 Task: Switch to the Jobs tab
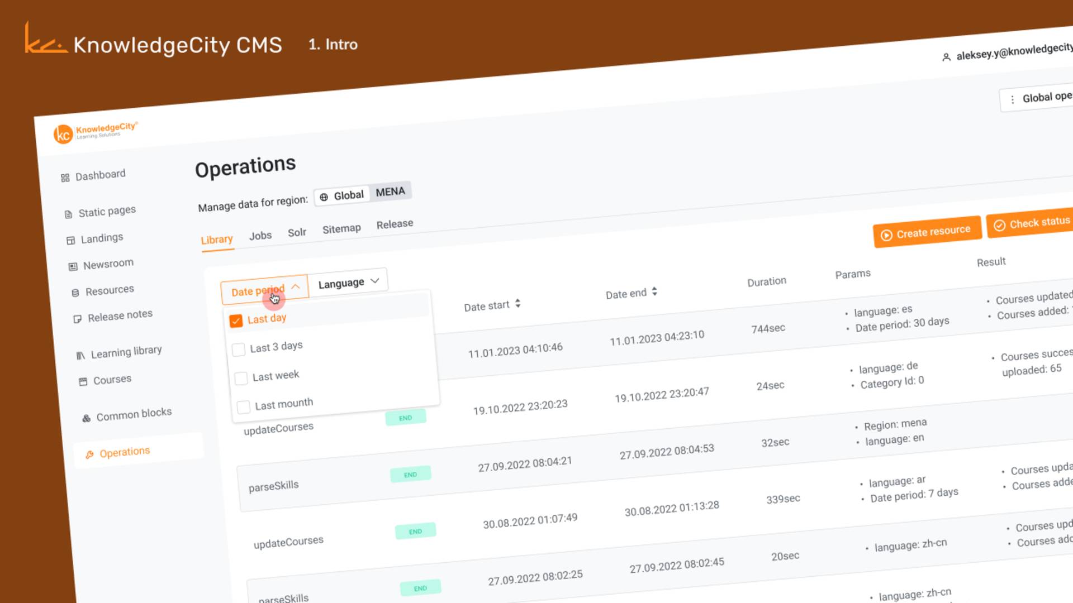pos(260,235)
